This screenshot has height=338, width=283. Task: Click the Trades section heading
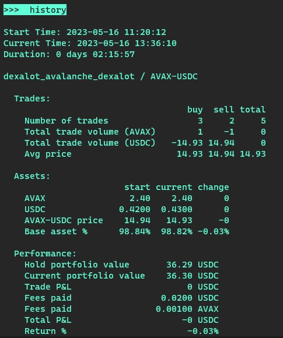click(x=32, y=98)
